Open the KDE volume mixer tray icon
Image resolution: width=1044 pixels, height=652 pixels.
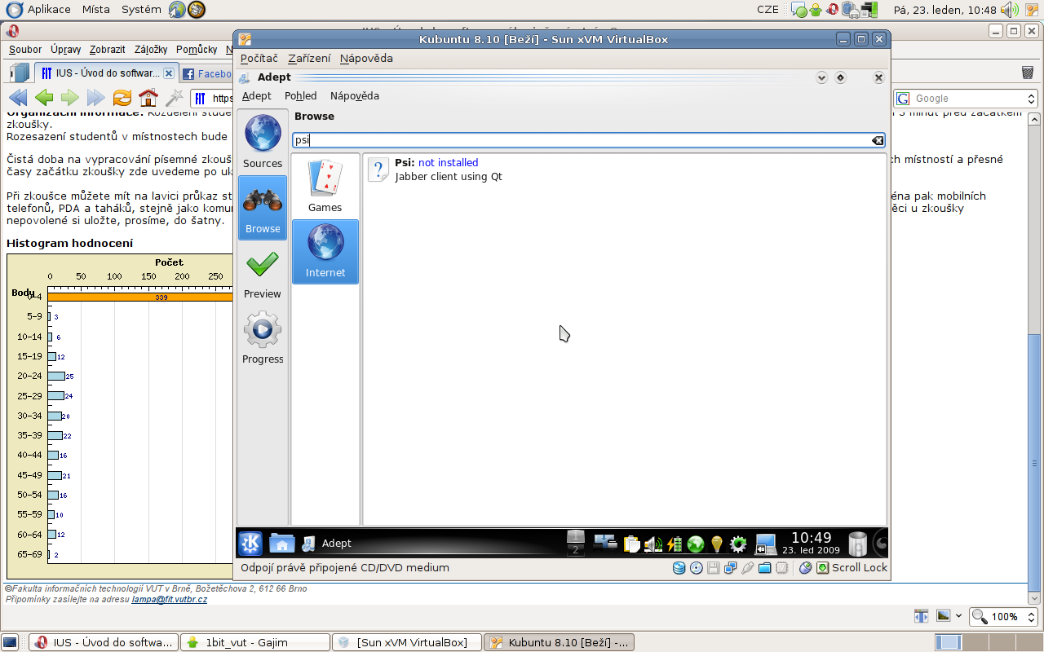pos(652,544)
